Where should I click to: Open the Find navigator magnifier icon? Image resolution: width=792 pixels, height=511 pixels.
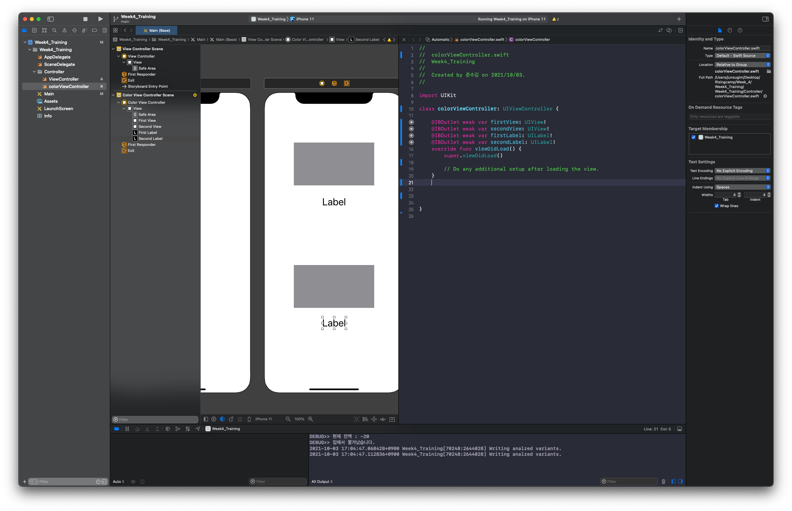click(54, 30)
